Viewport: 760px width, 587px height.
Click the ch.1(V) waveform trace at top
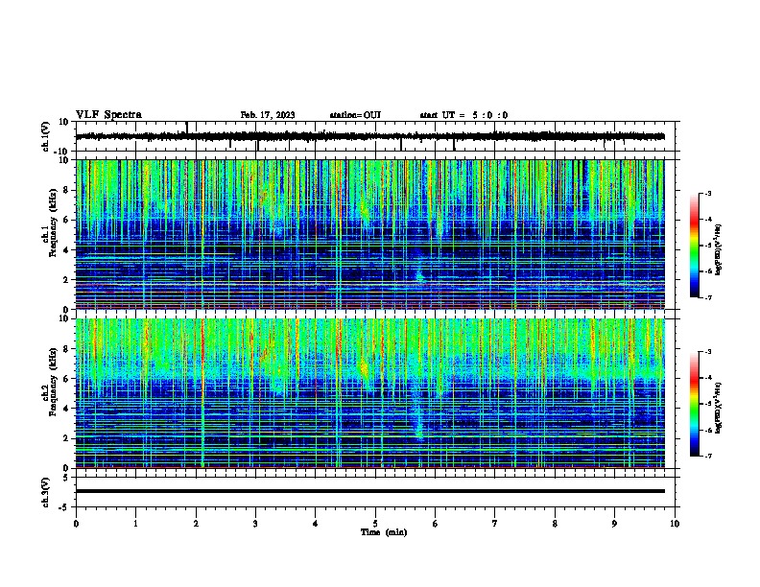click(369, 136)
